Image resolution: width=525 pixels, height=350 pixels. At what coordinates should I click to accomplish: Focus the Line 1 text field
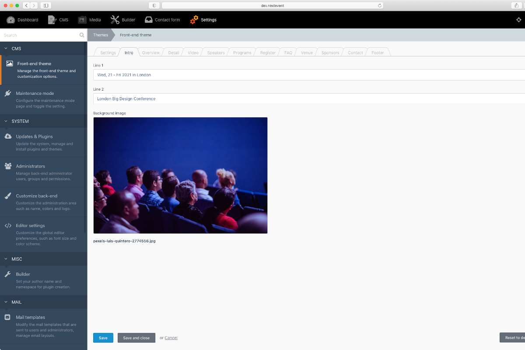[309, 75]
